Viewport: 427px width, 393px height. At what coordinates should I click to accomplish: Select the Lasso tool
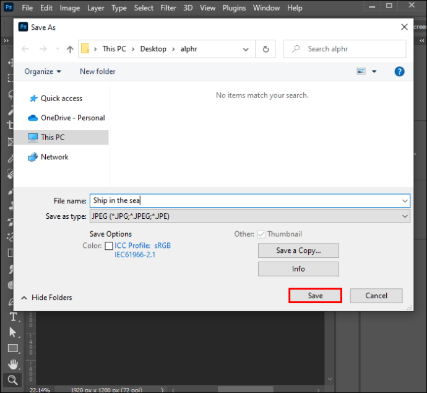pos(11,94)
